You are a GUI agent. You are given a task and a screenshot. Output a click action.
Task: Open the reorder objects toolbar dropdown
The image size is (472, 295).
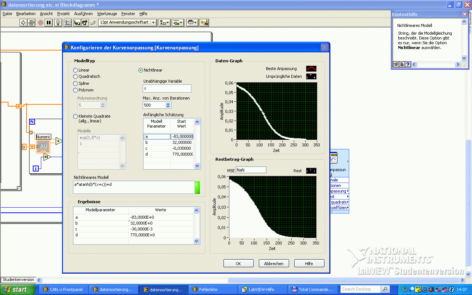(191, 22)
